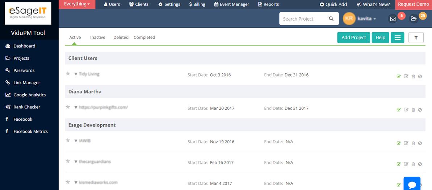This screenshot has height=190, width=432.
Task: Click the block icon for purpinkgifts project
Action: [420, 110]
